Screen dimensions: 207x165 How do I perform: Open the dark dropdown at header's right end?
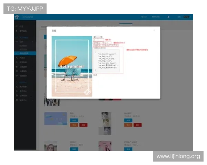tap(187, 17)
